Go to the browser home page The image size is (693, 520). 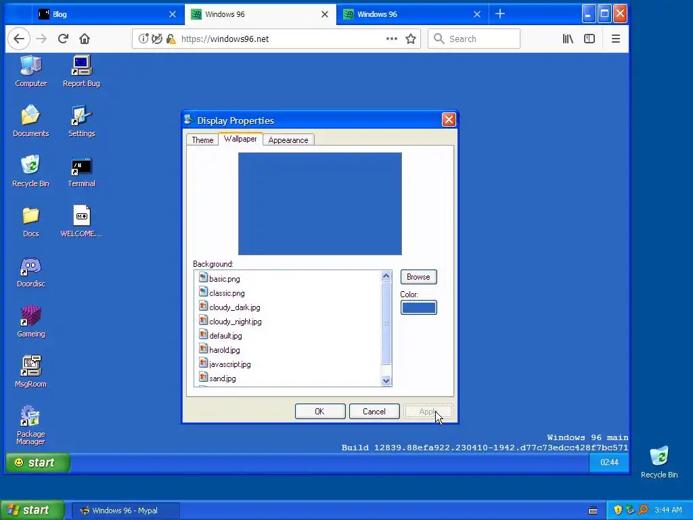[x=85, y=39]
